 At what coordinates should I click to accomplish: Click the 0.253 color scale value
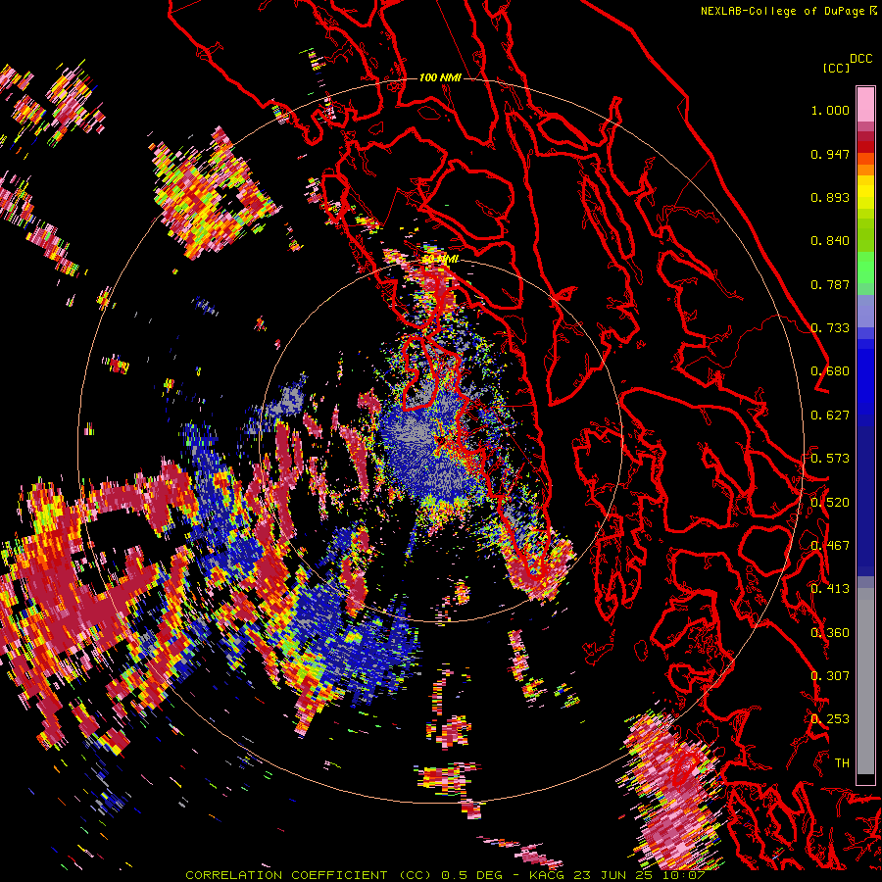click(830, 719)
